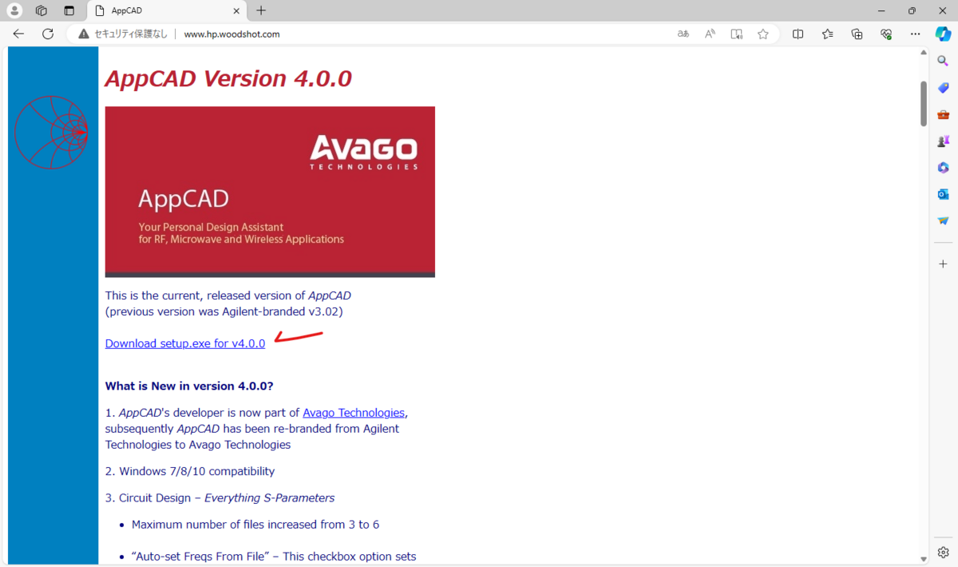Customize sidebar with plus button
The width and height of the screenshot is (958, 567).
[943, 264]
